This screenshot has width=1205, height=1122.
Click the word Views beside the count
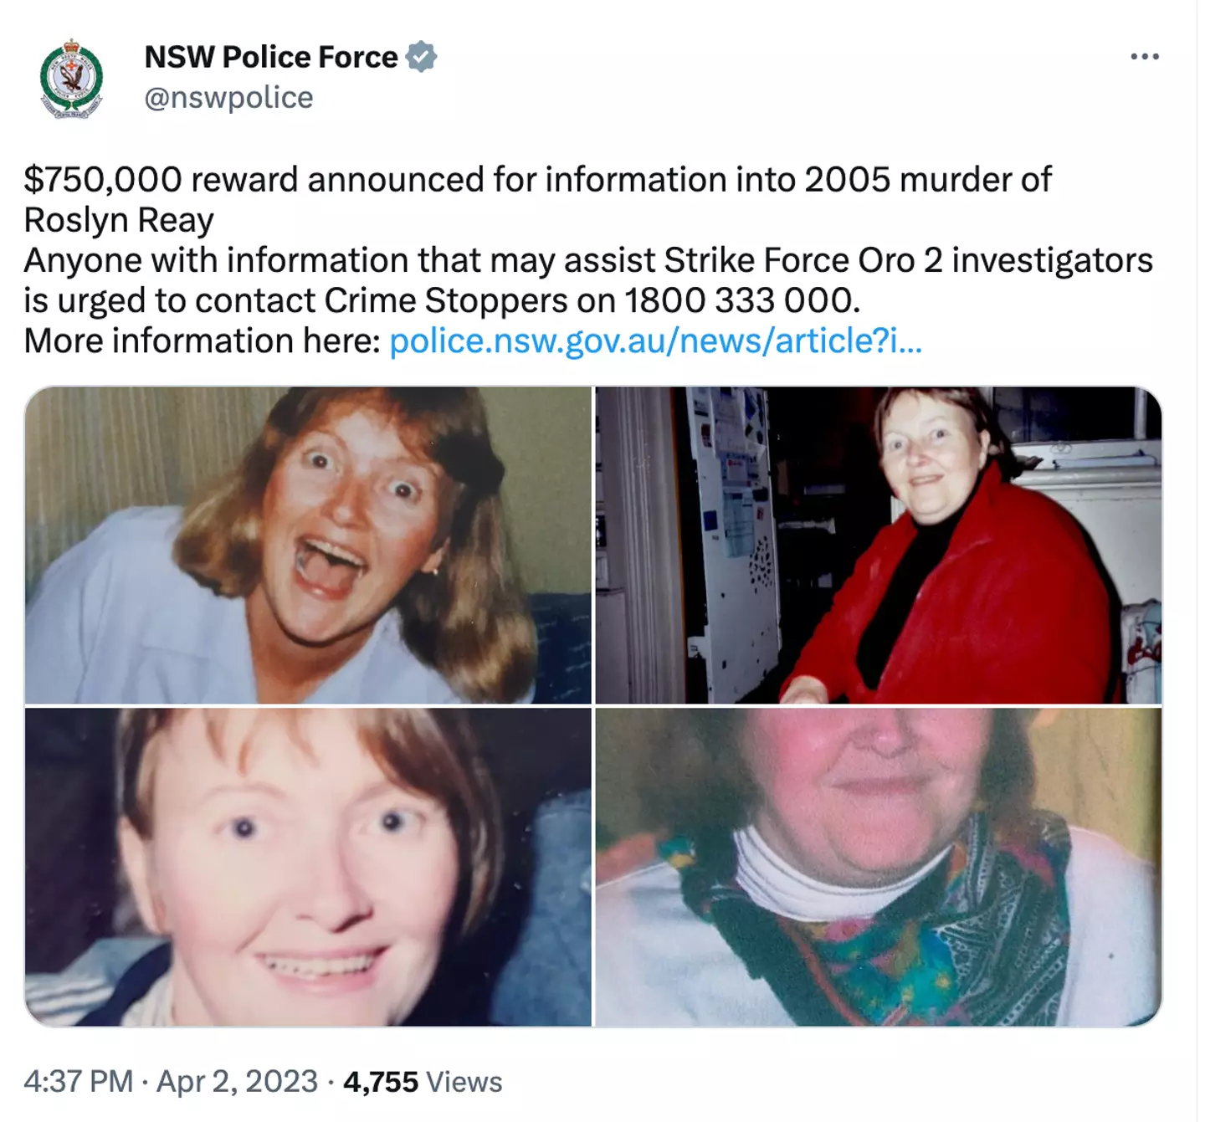[464, 1082]
